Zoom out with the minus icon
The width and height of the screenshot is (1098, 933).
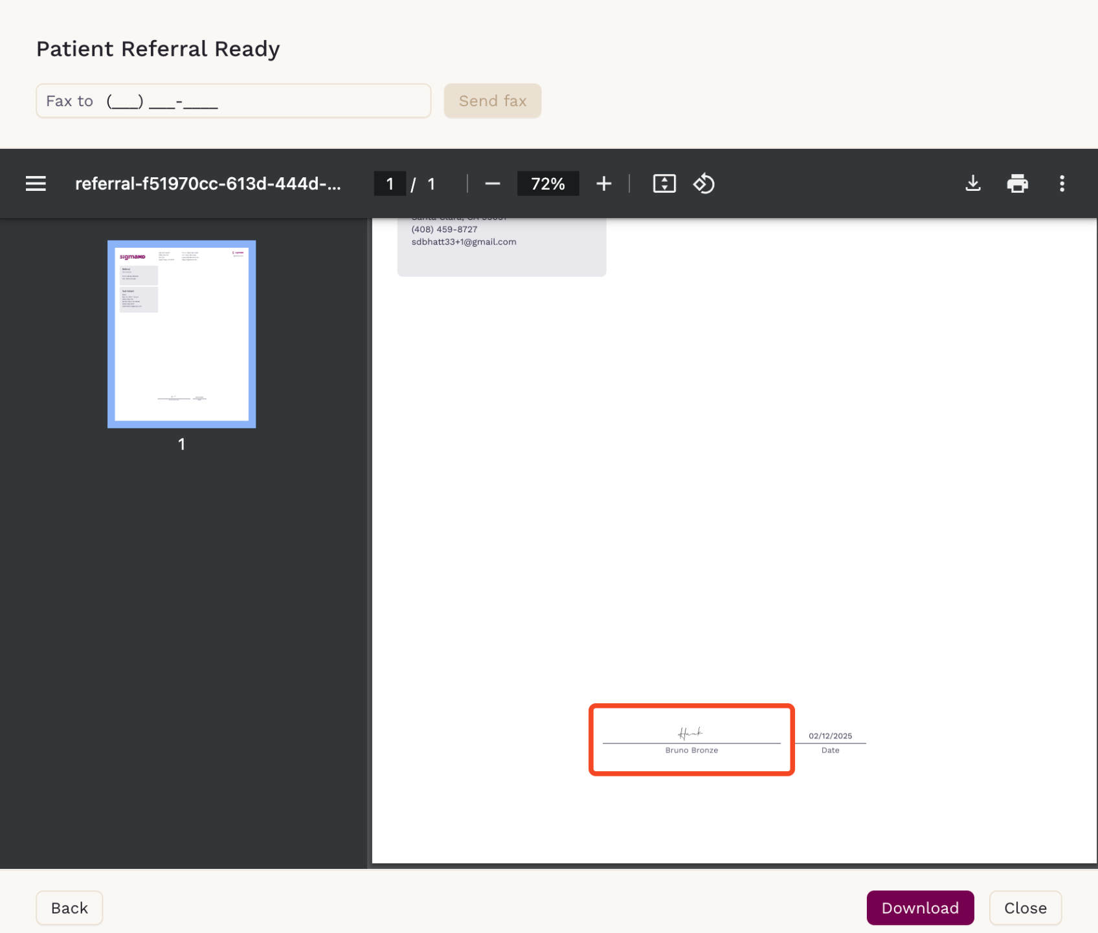click(x=493, y=184)
